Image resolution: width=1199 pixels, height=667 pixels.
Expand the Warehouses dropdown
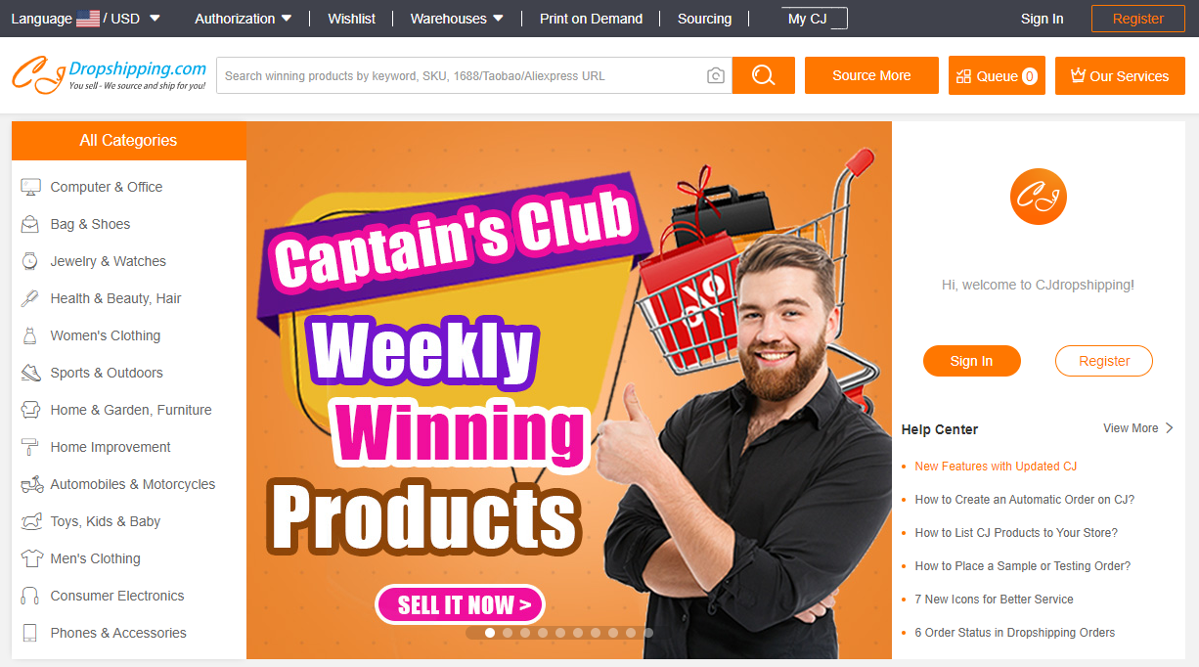click(457, 19)
